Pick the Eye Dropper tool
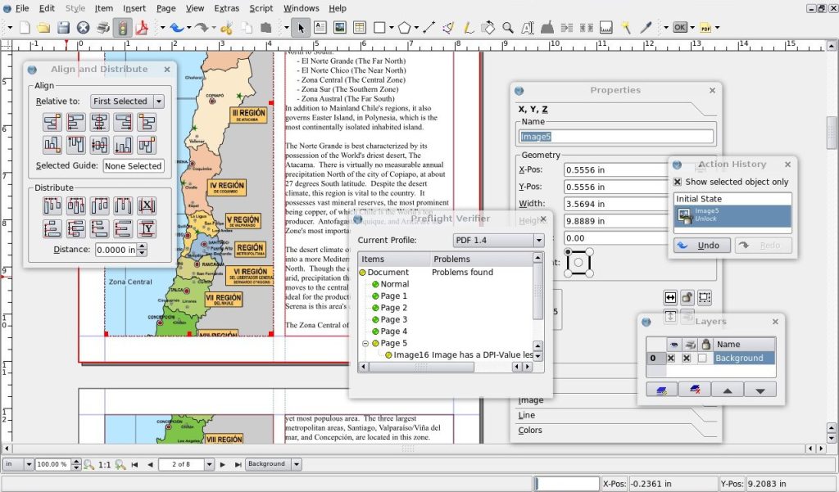 (646, 27)
